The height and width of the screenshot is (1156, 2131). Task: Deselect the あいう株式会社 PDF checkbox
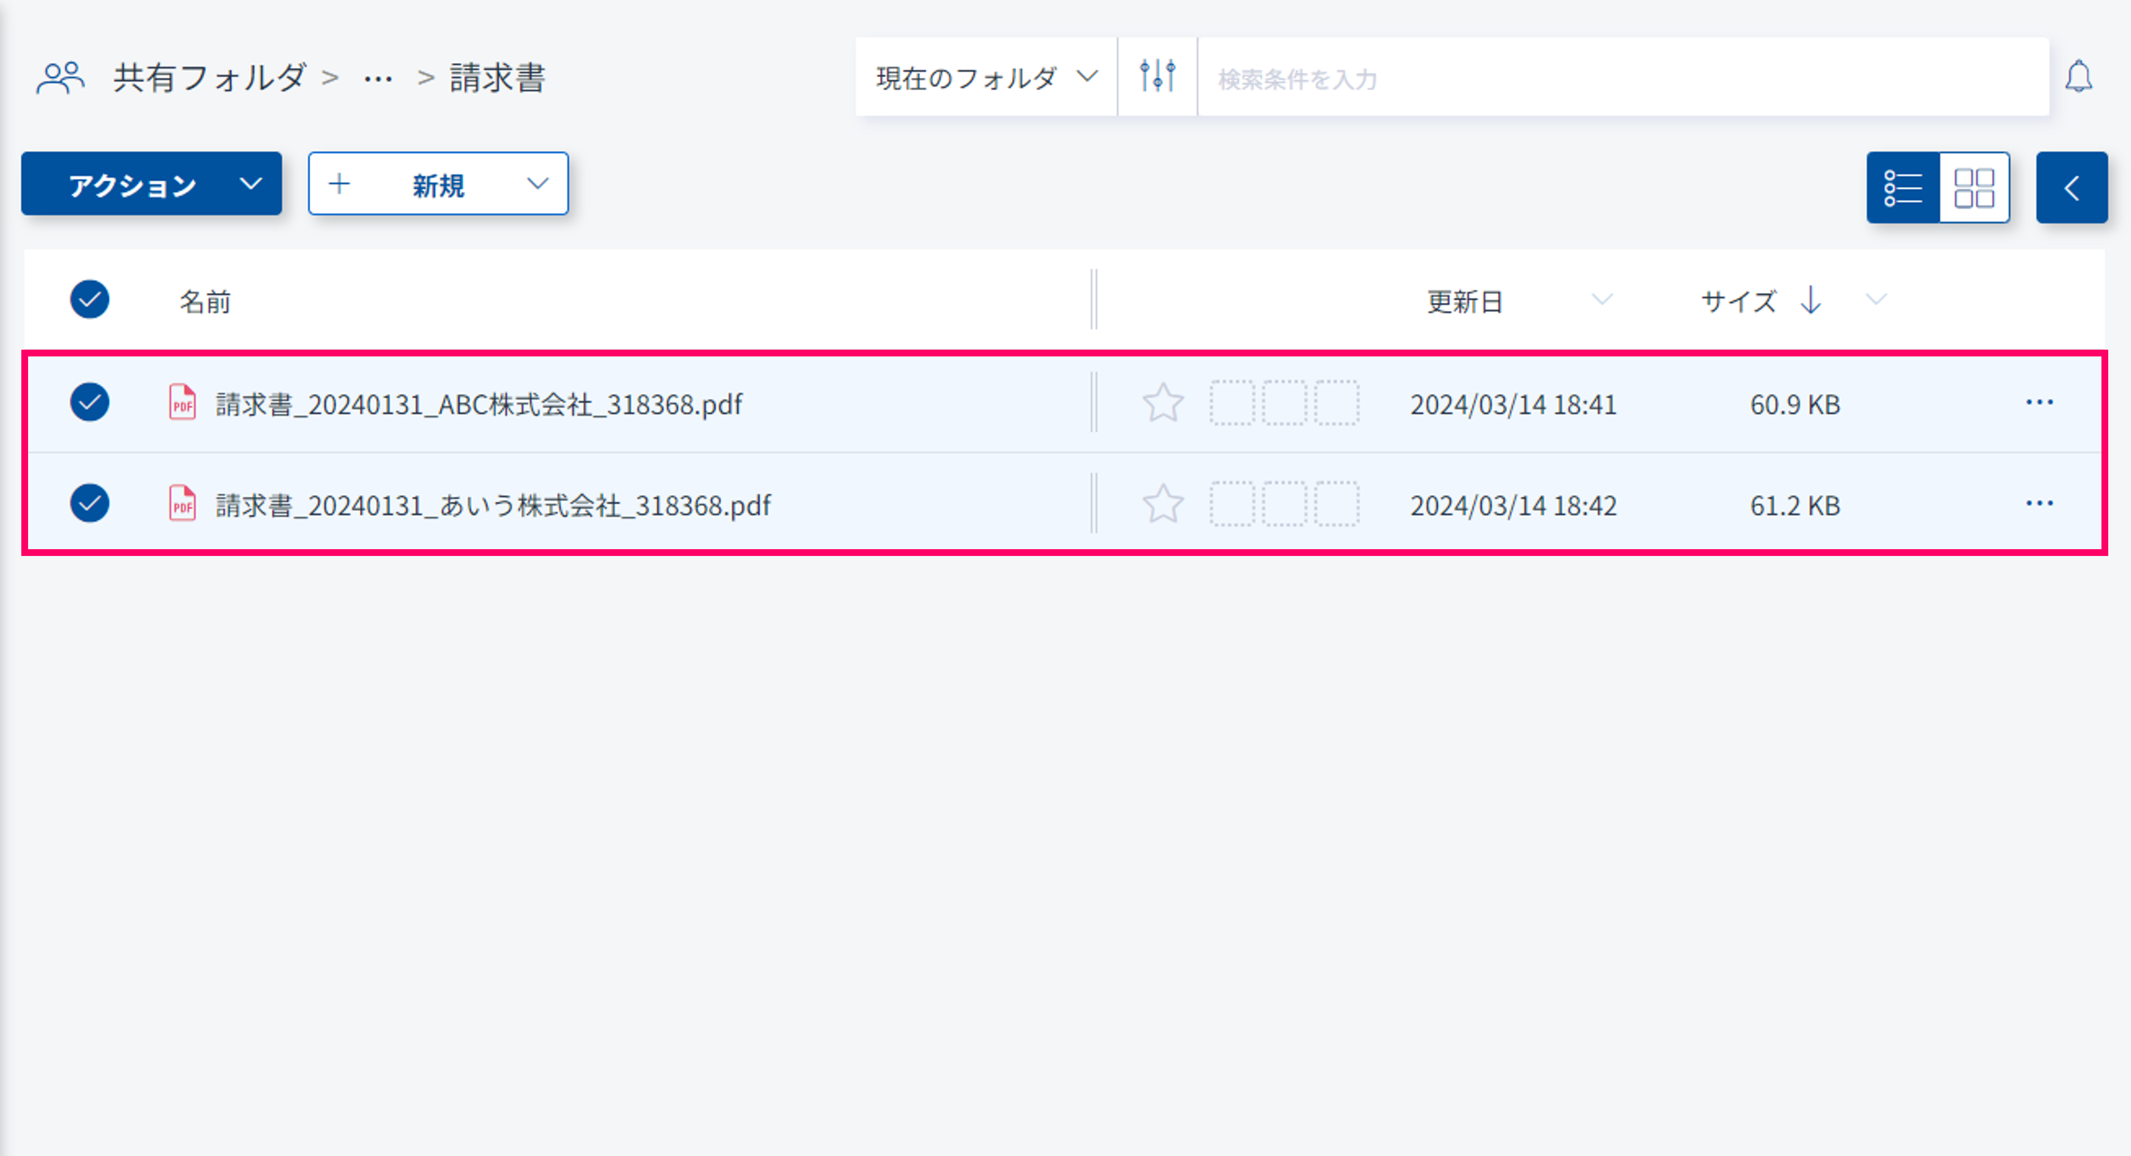(x=89, y=504)
